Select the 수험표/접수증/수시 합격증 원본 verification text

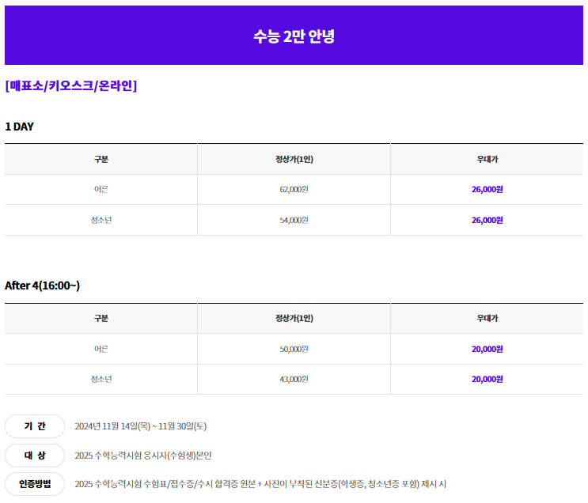tap(260, 484)
